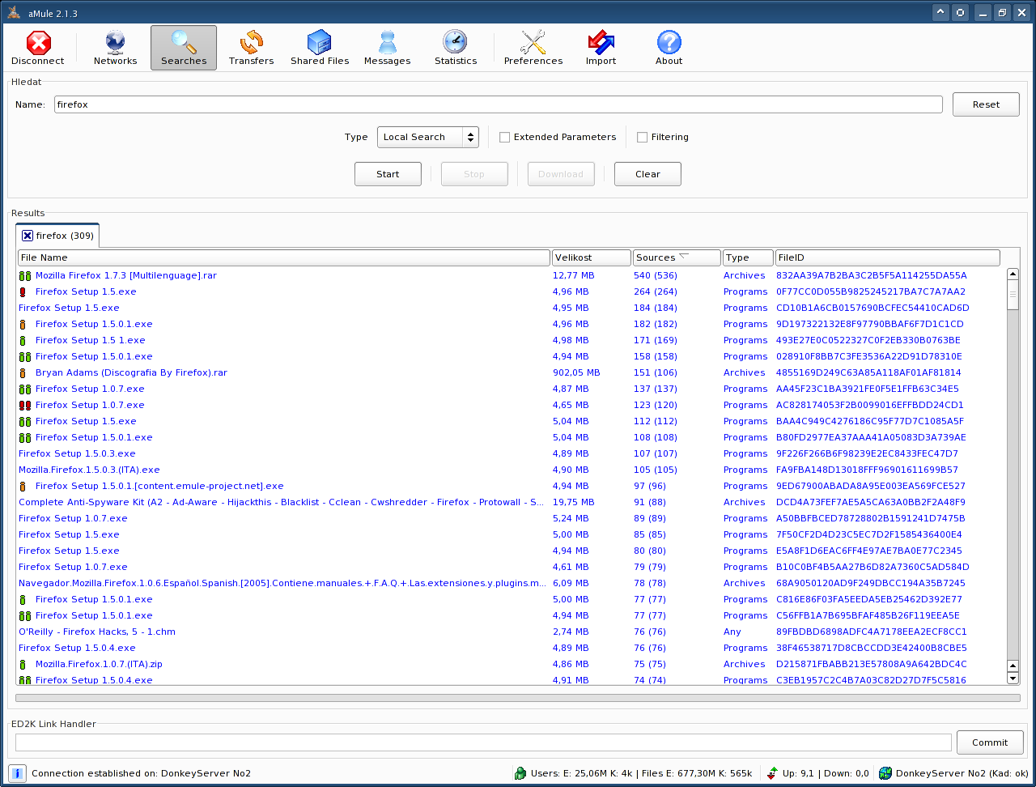This screenshot has width=1036, height=787.
Task: Close the firefox (309) search tab
Action: 28,236
